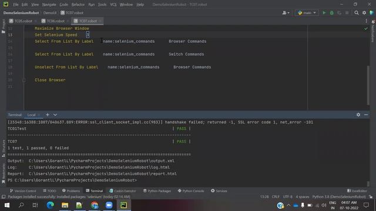Open the Codiyn Executor tool window

(x=122, y=191)
